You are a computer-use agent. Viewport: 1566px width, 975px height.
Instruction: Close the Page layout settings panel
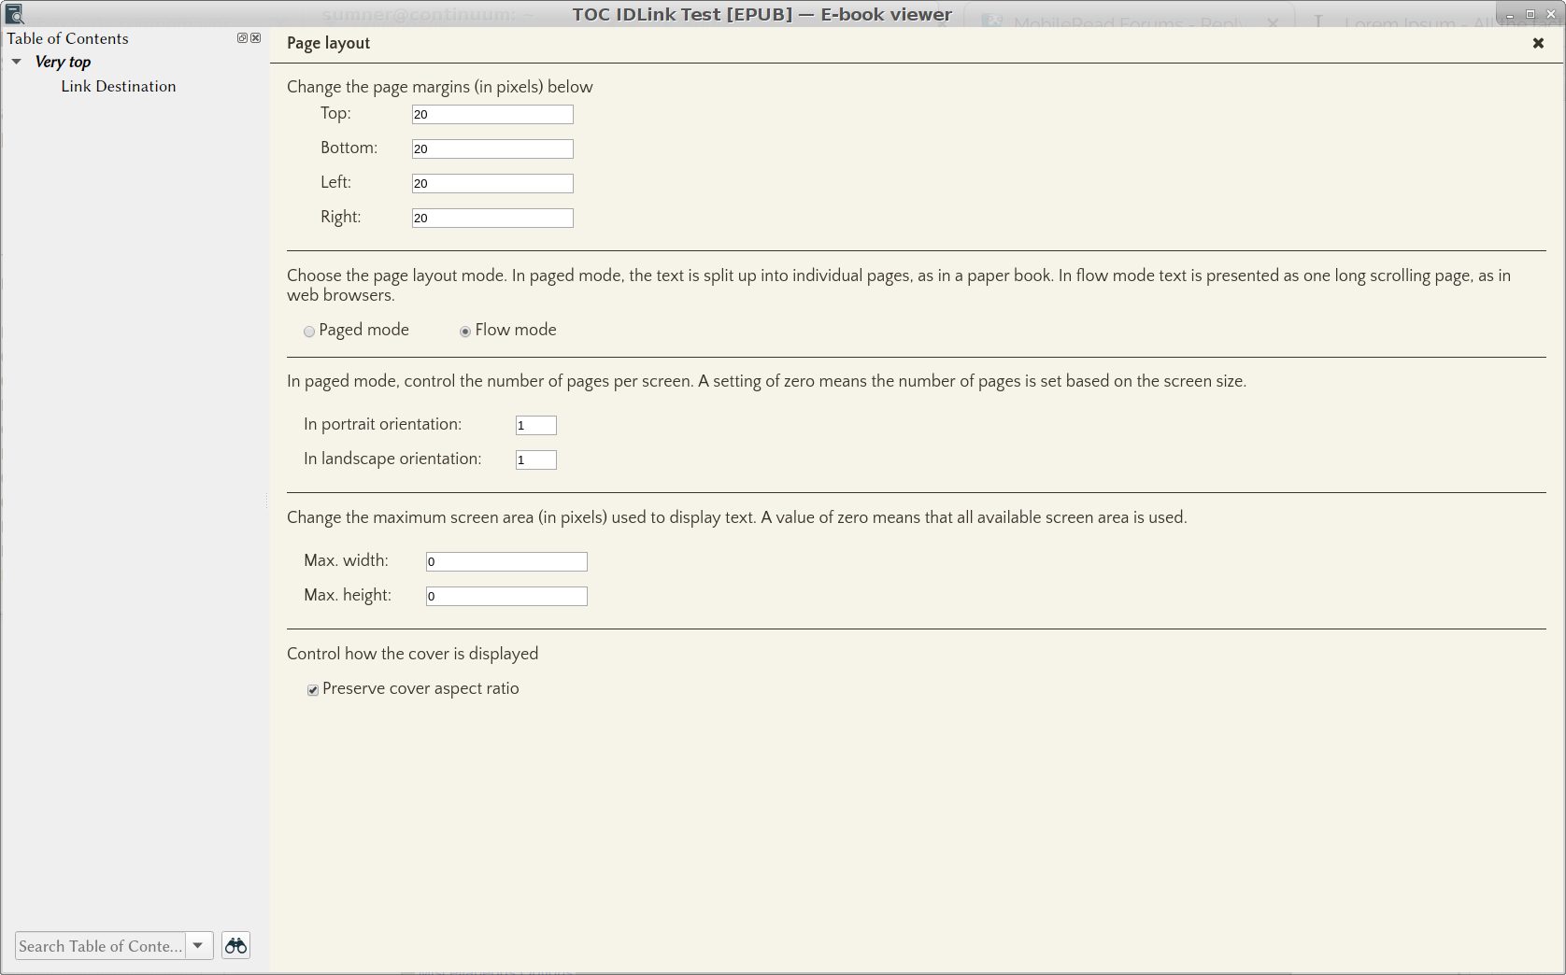[1538, 43]
